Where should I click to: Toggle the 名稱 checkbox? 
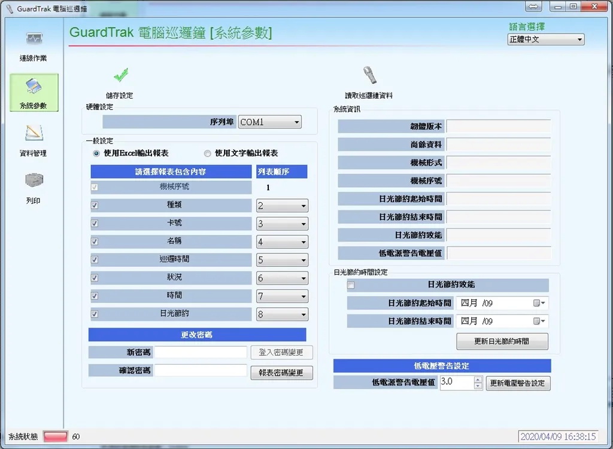click(x=95, y=242)
